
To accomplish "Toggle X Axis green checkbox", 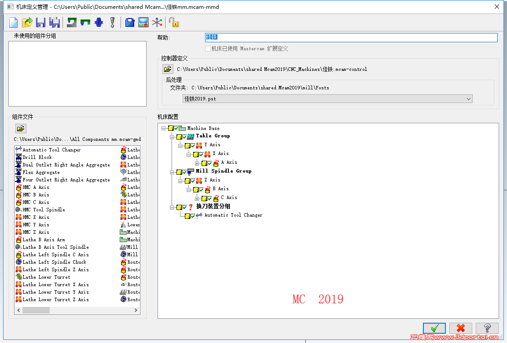I will click(202, 155).
